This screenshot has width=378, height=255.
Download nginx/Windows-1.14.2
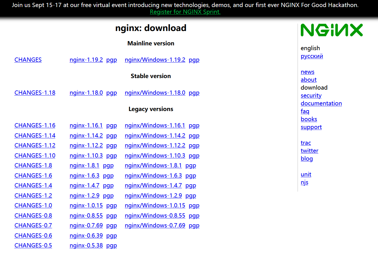pyautogui.click(x=155, y=136)
